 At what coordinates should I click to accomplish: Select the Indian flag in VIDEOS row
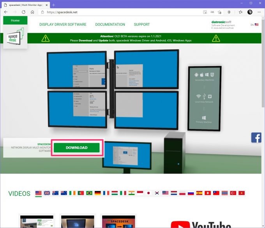131,193
